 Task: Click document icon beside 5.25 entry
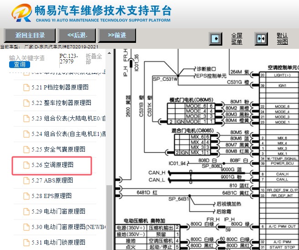pyautogui.click(x=26, y=150)
